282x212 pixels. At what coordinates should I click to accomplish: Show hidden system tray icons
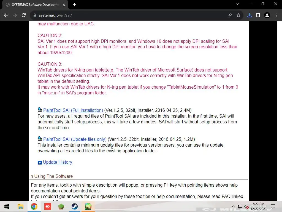(233, 206)
